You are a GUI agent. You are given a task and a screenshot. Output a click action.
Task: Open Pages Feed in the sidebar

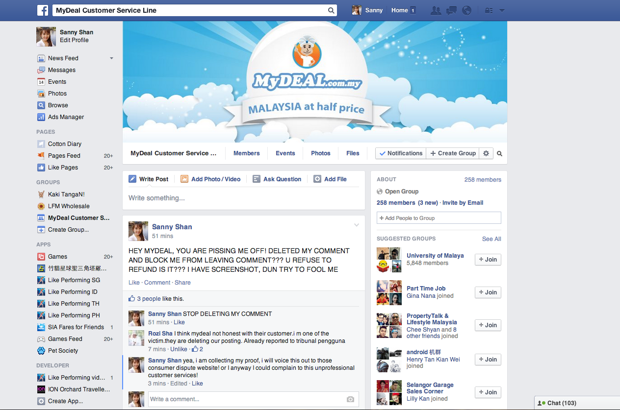64,156
